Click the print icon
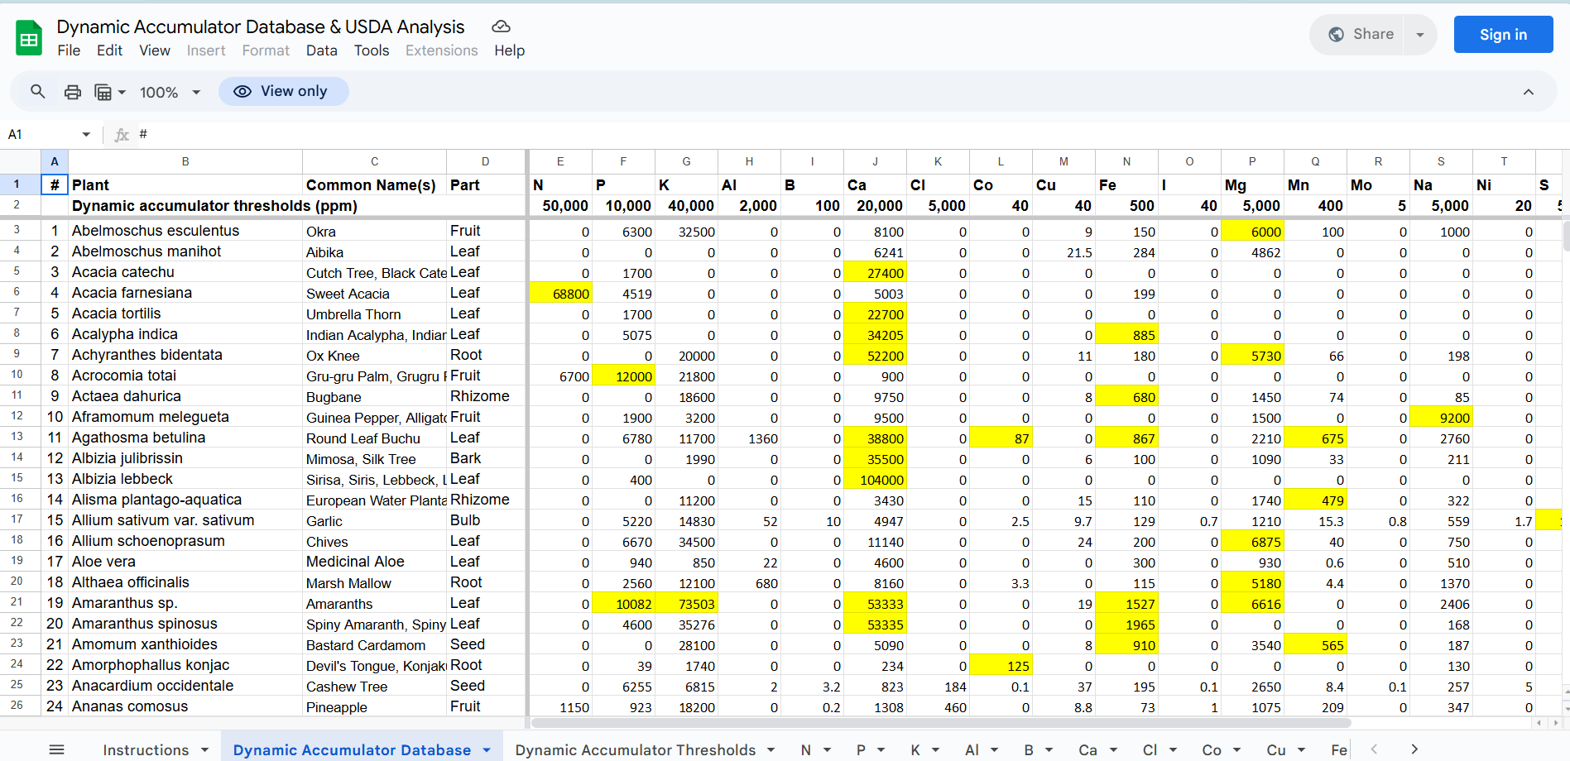1570x761 pixels. [73, 92]
